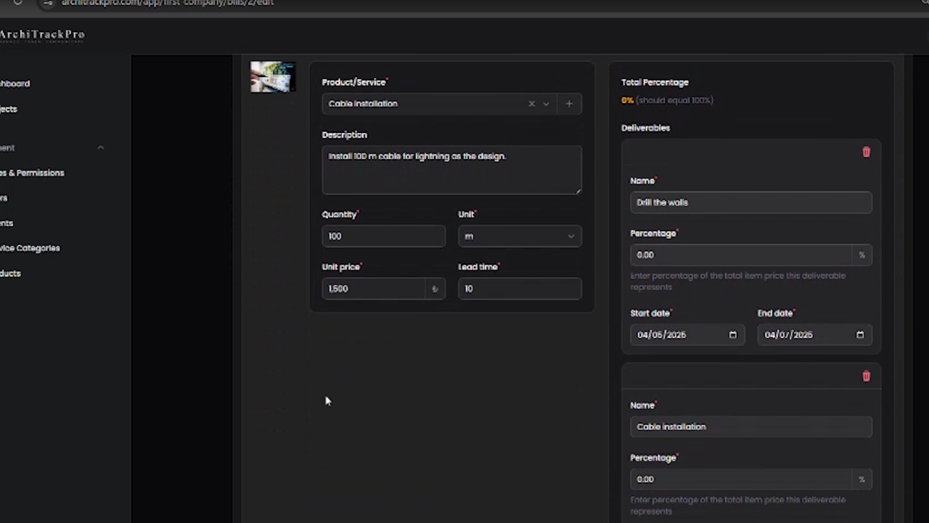Open the End date calendar picker
The height and width of the screenshot is (523, 929).
(x=860, y=335)
